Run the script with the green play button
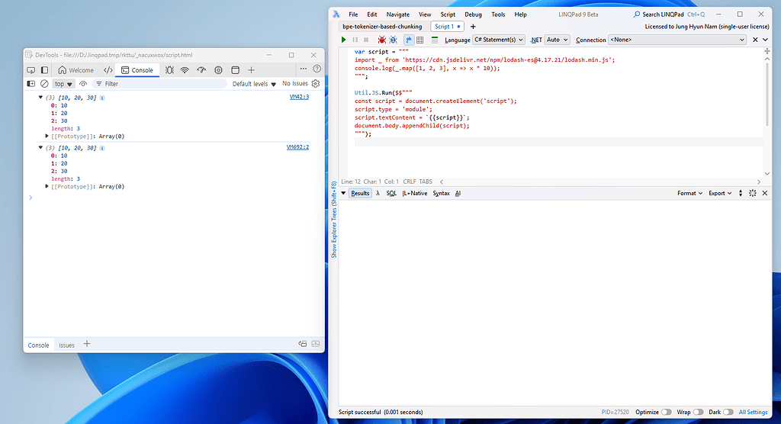This screenshot has width=781, height=424. pyautogui.click(x=343, y=40)
